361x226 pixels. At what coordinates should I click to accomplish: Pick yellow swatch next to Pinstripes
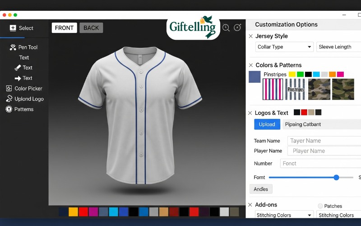pyautogui.click(x=292, y=74)
